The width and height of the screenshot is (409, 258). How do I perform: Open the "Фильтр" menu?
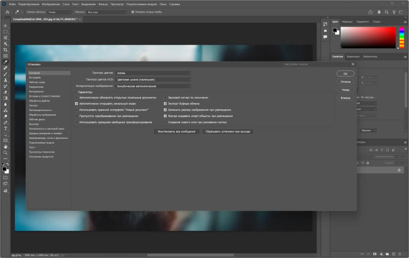click(x=103, y=4)
